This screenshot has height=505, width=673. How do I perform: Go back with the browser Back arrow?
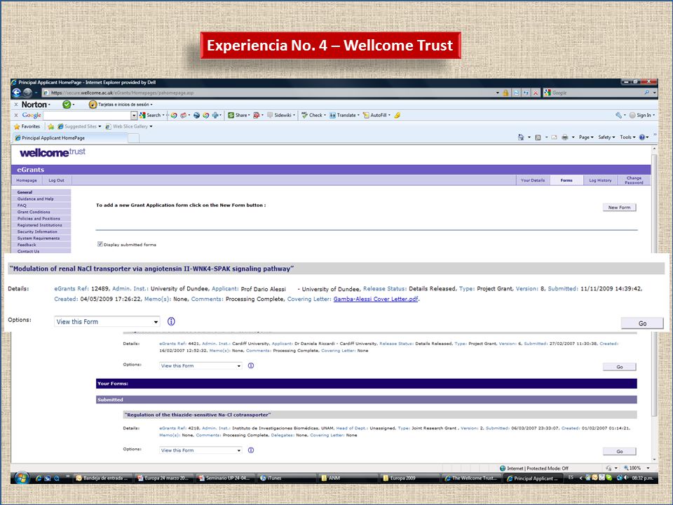(x=16, y=93)
